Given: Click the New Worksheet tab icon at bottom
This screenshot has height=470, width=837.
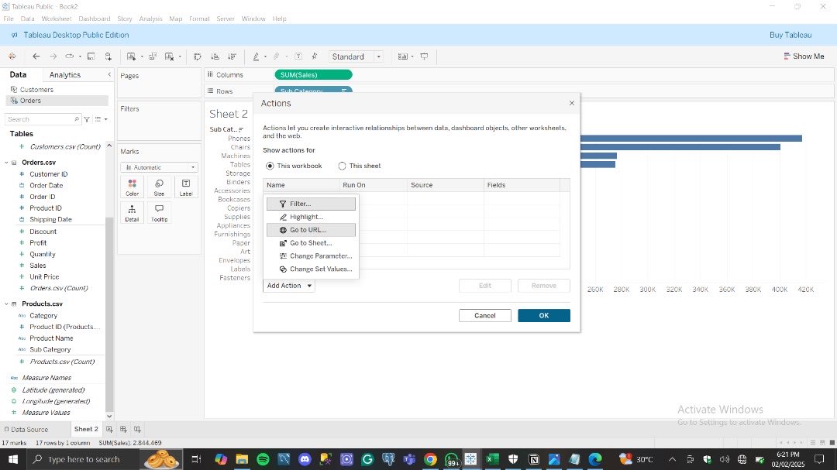Looking at the screenshot, I should tap(109, 429).
